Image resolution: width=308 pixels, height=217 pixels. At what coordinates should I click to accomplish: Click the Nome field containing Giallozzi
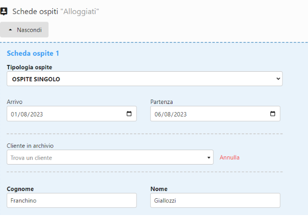[215, 200]
